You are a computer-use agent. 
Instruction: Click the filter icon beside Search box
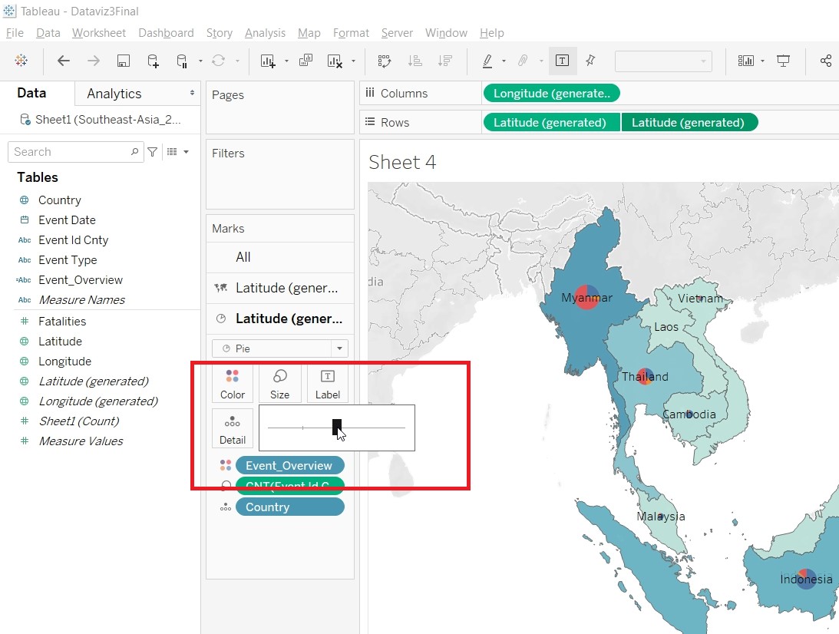pyautogui.click(x=153, y=152)
